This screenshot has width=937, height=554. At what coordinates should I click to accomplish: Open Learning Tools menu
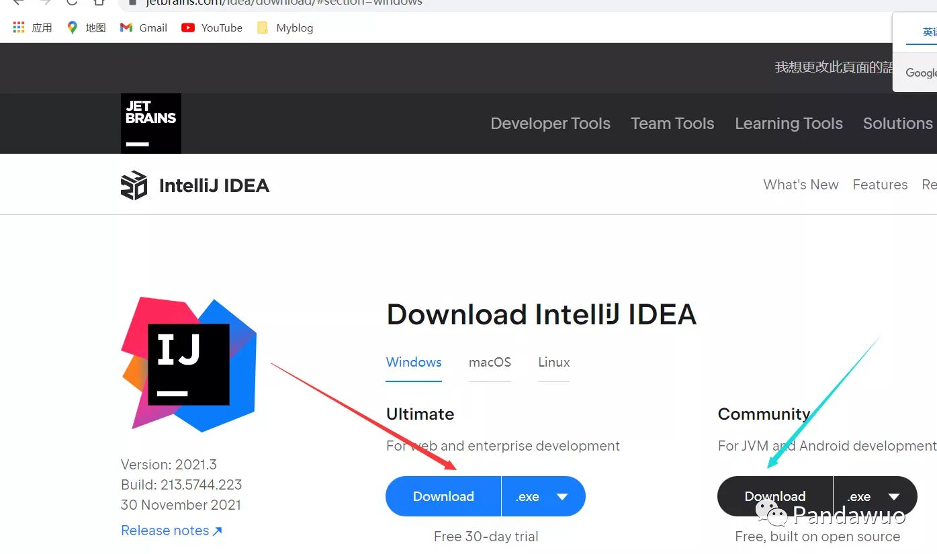coord(789,124)
